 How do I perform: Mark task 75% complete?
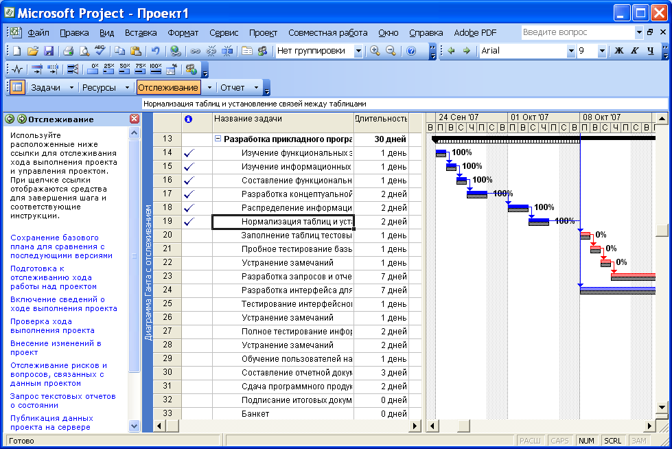click(140, 69)
